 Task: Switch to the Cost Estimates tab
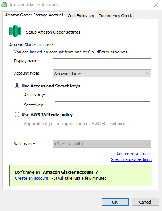click(81, 16)
